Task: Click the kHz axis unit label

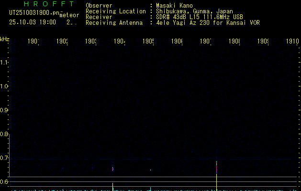Action: click(x=4, y=39)
